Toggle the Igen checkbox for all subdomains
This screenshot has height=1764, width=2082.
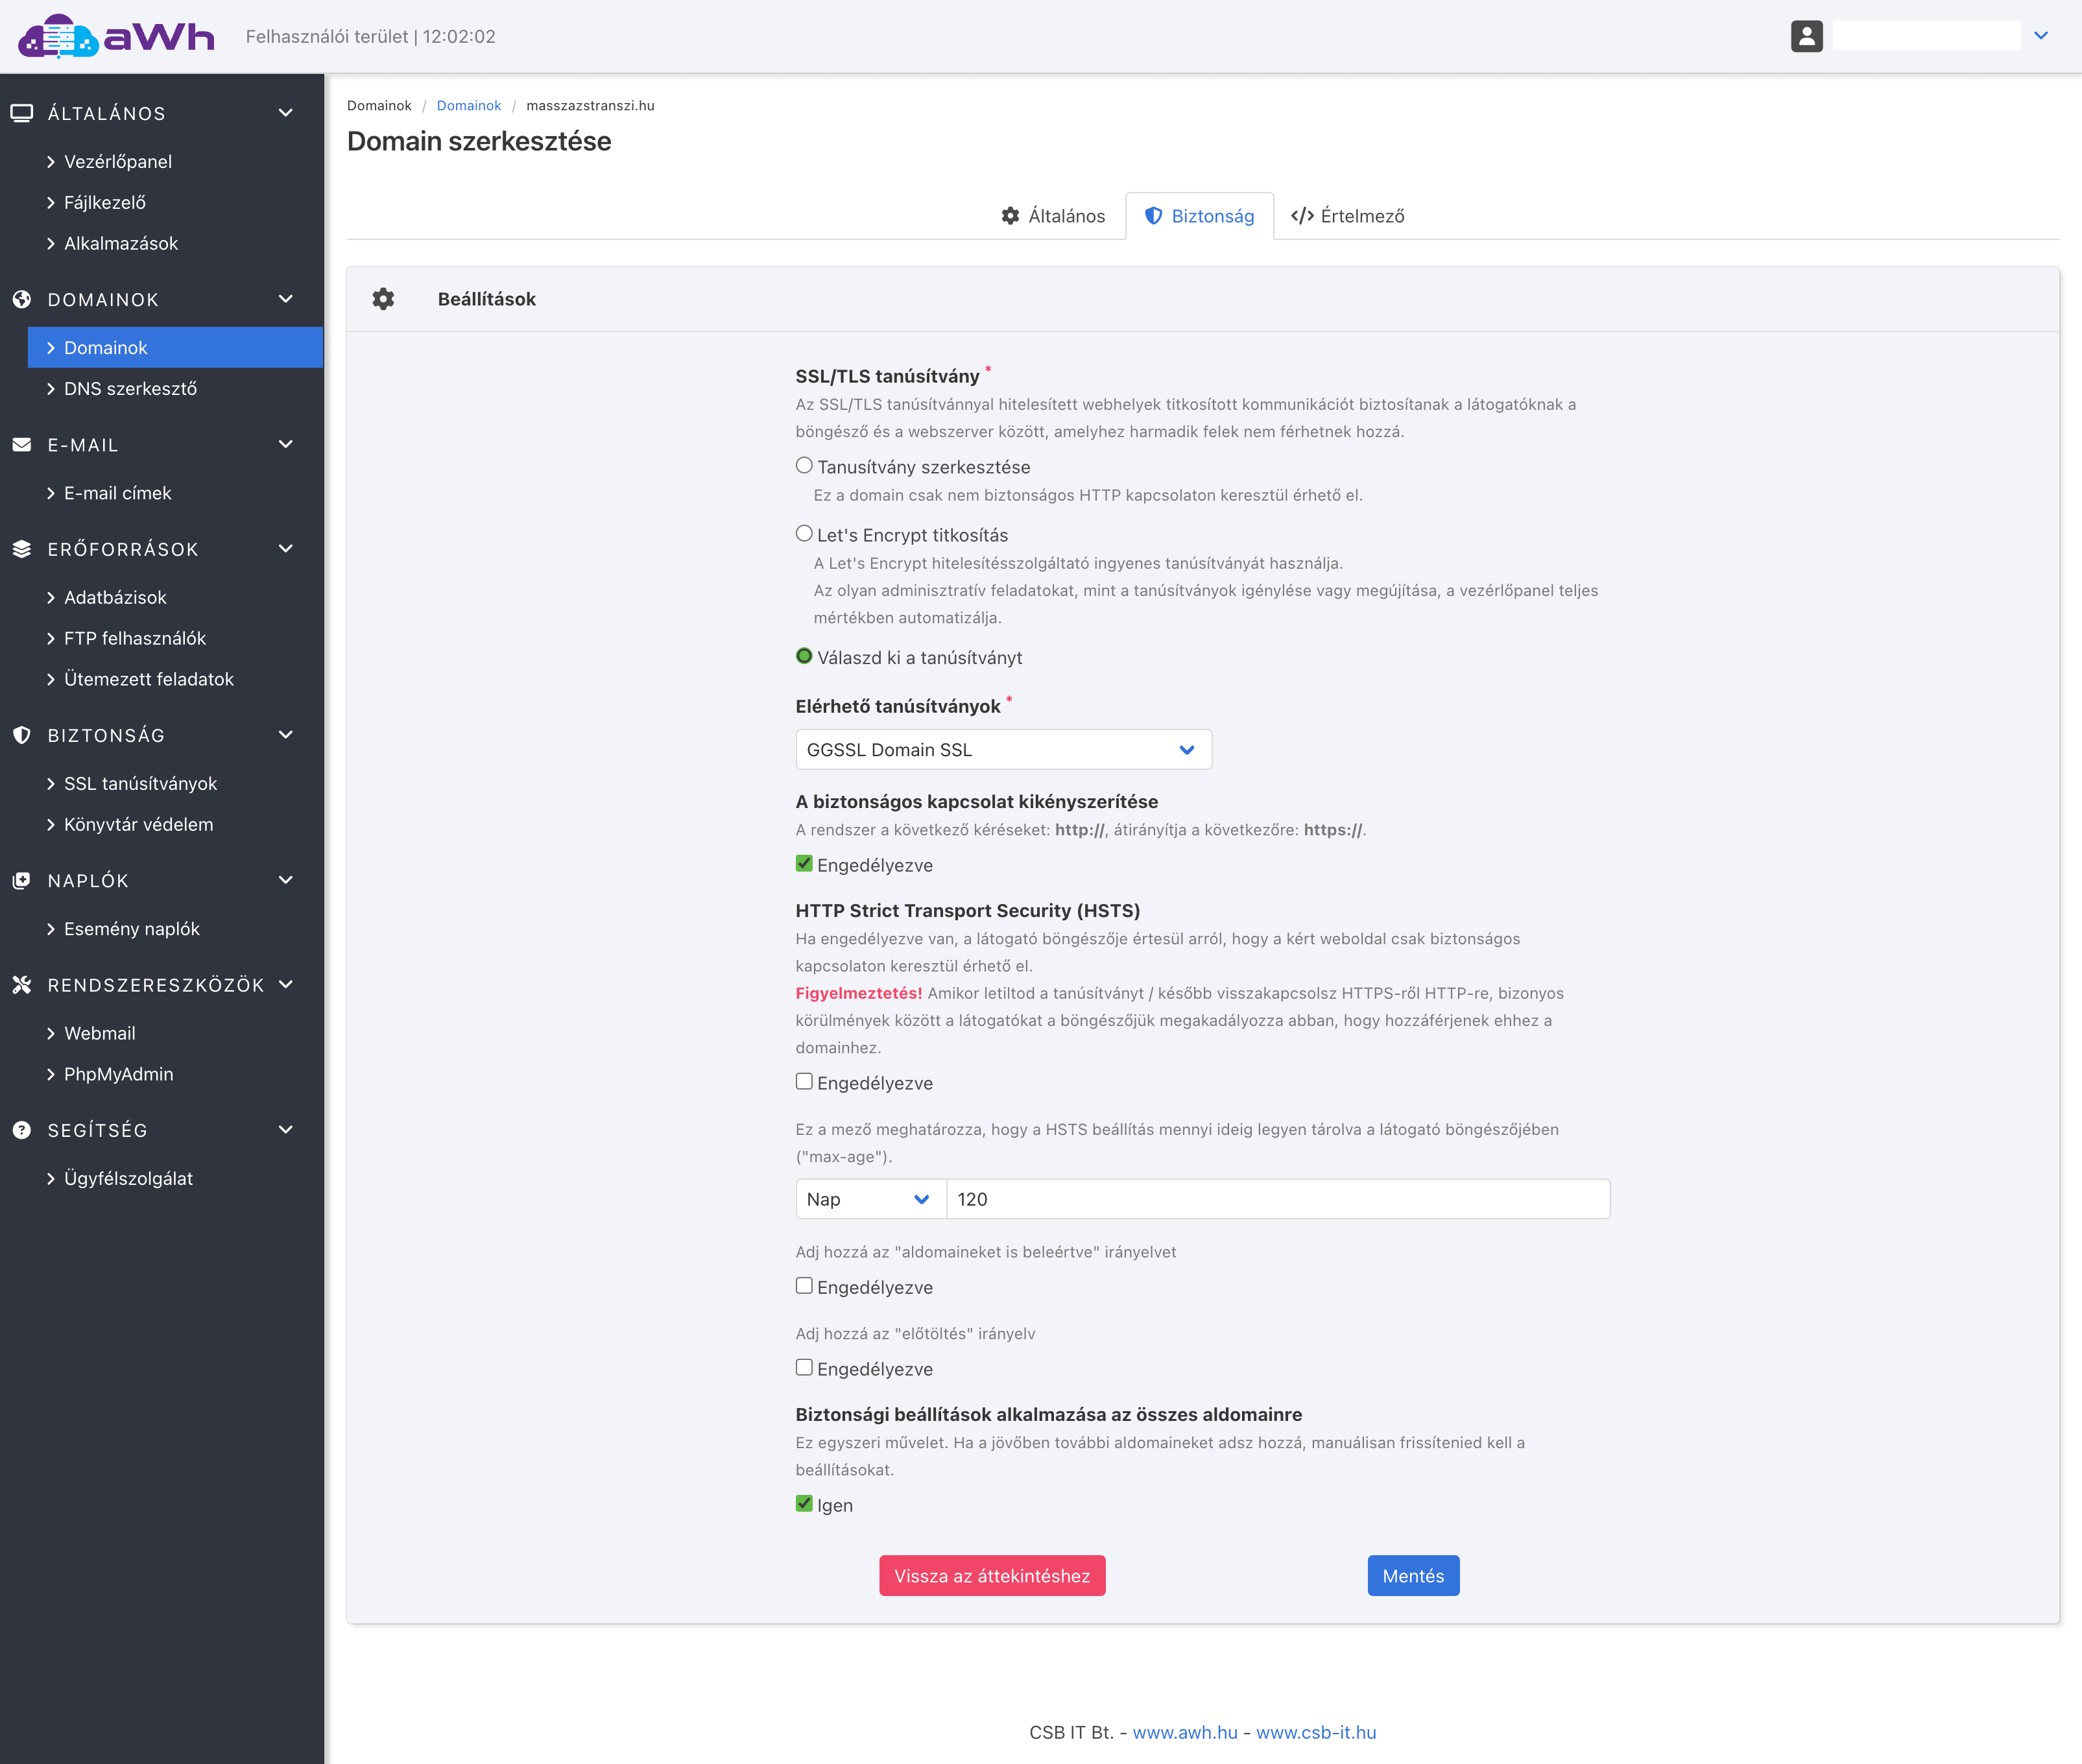click(804, 1504)
